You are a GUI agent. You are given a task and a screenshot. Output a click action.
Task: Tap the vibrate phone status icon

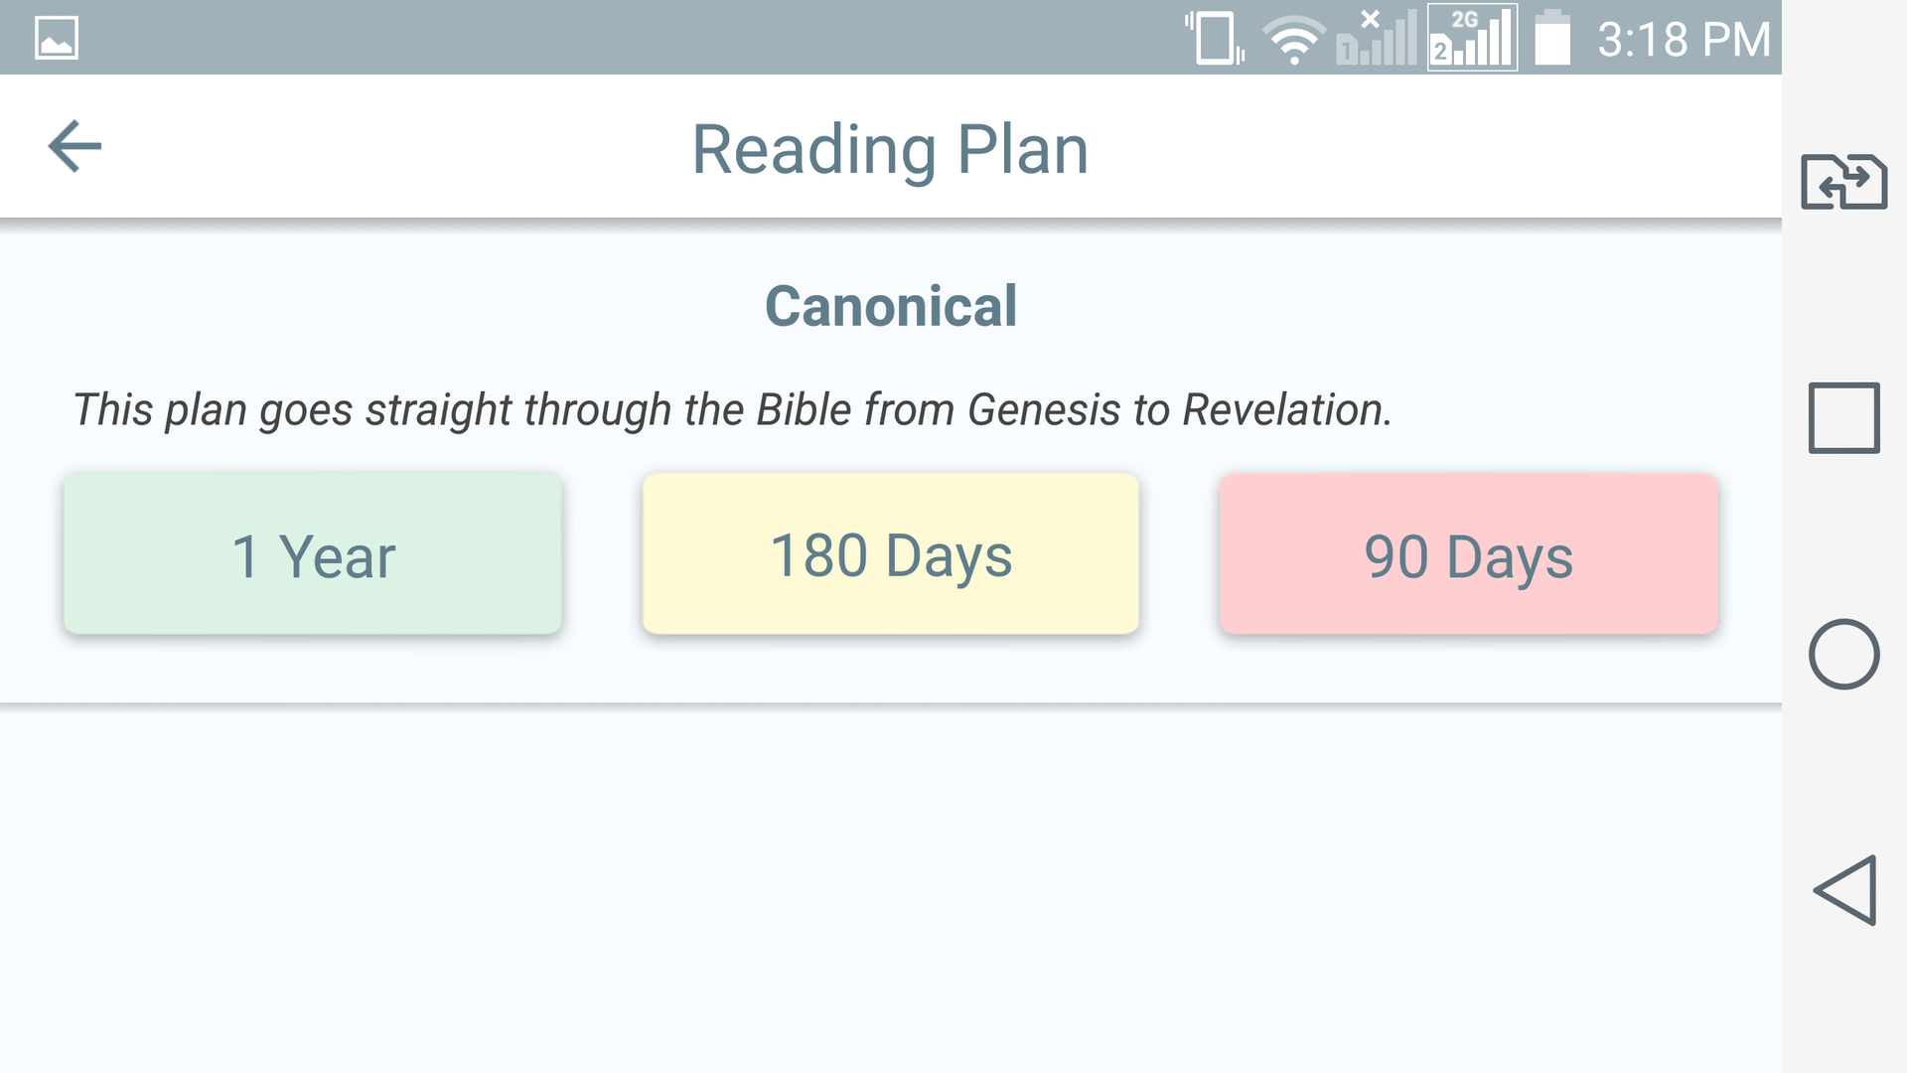tap(1214, 37)
